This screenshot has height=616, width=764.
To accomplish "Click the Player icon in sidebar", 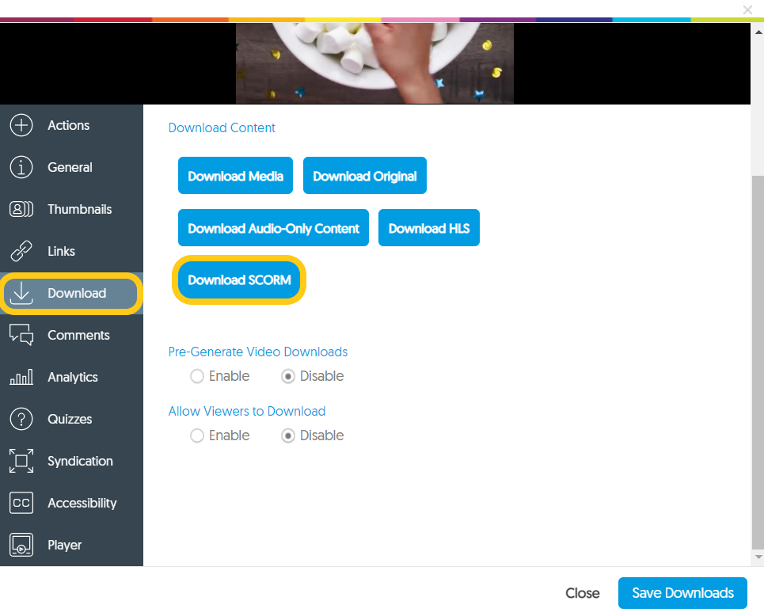I will click(21, 545).
